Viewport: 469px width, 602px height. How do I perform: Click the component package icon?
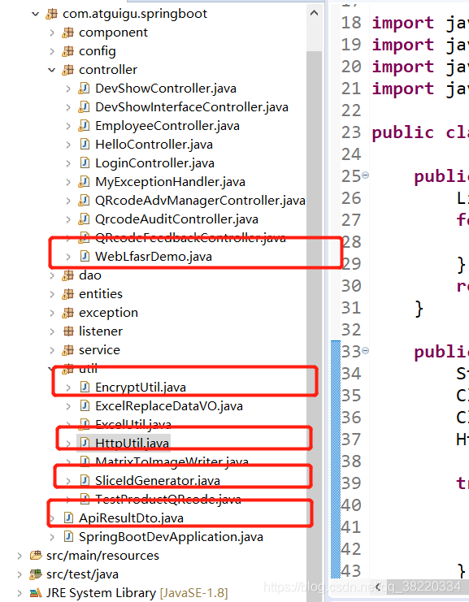click(x=68, y=33)
